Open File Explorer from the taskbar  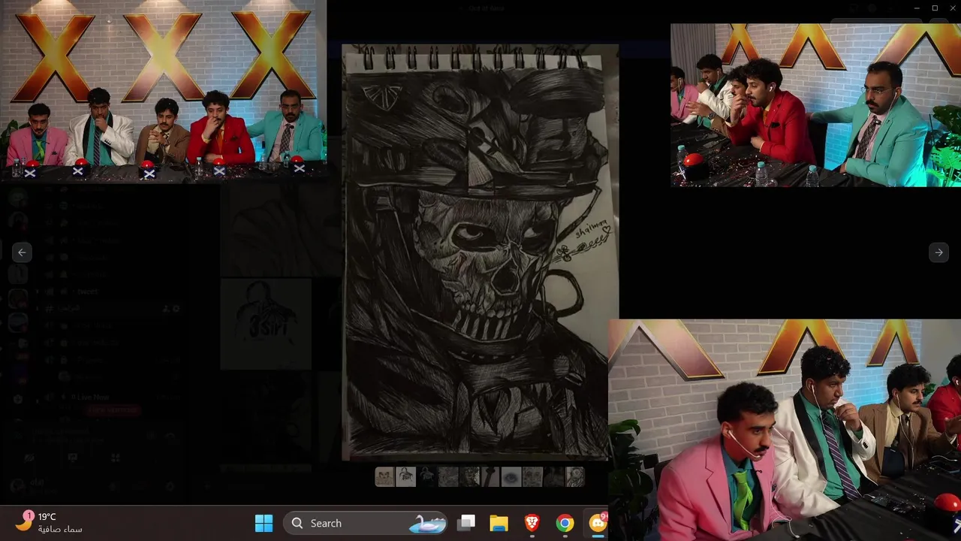click(x=499, y=523)
